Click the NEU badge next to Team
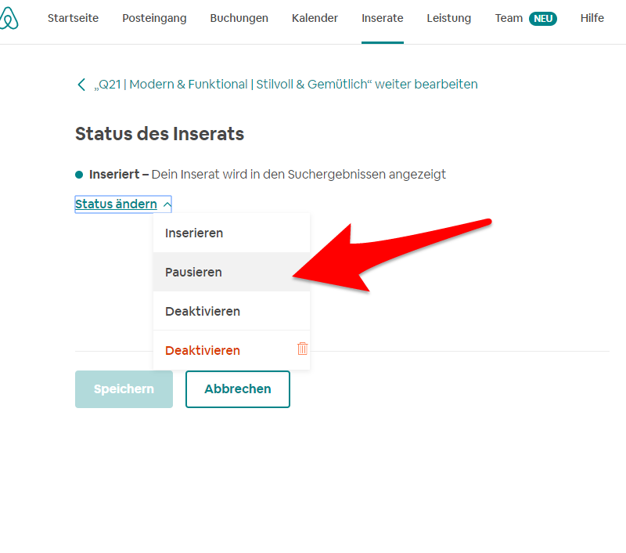The width and height of the screenshot is (626, 553). pyautogui.click(x=544, y=17)
